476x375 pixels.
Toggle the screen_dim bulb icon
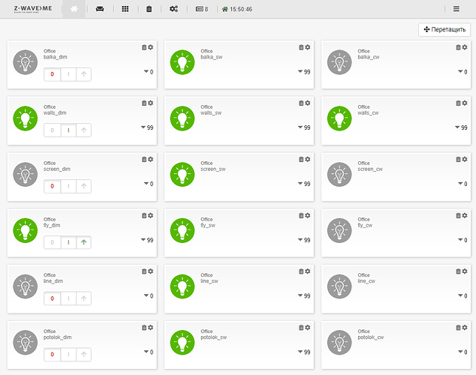(x=26, y=174)
